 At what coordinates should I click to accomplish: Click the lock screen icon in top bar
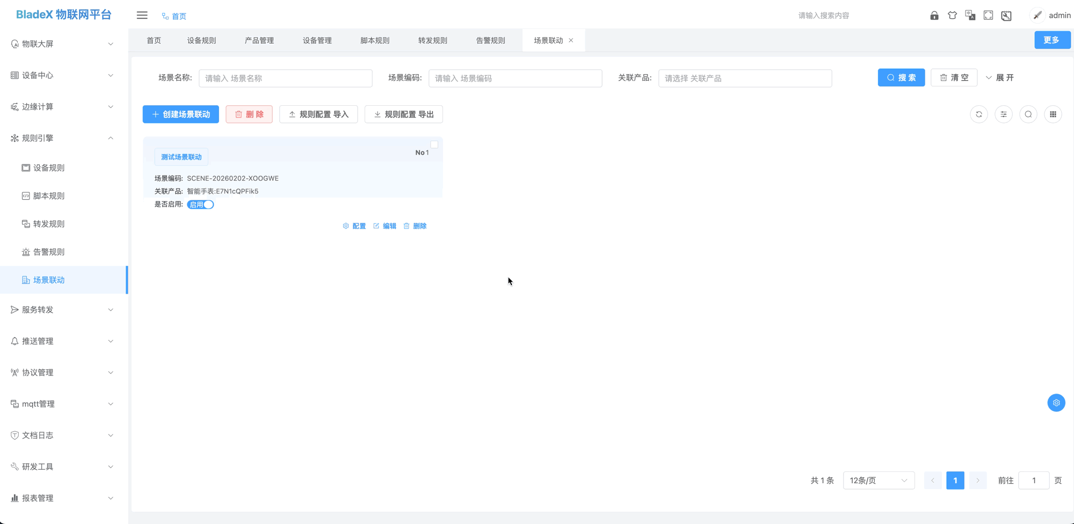[934, 15]
